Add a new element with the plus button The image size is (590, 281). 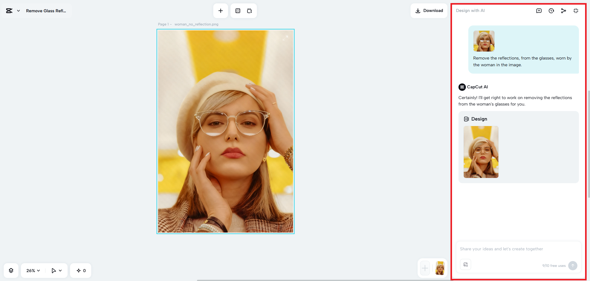[221, 10]
